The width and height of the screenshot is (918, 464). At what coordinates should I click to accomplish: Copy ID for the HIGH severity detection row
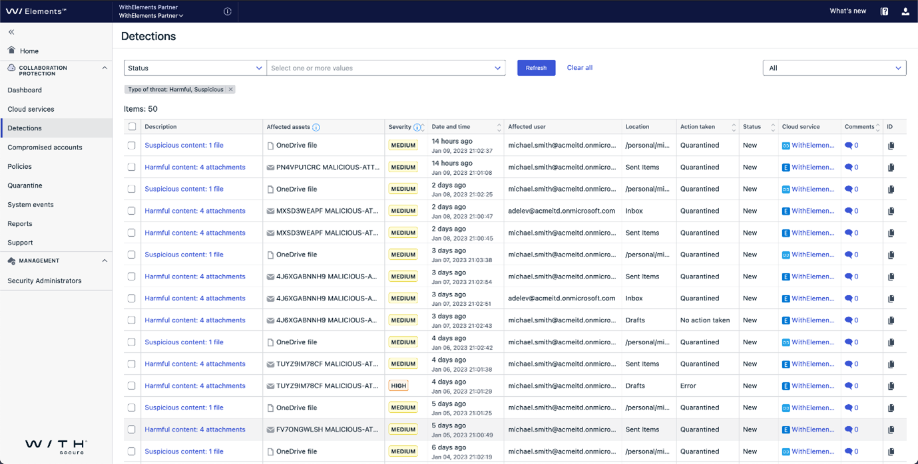[x=891, y=386]
